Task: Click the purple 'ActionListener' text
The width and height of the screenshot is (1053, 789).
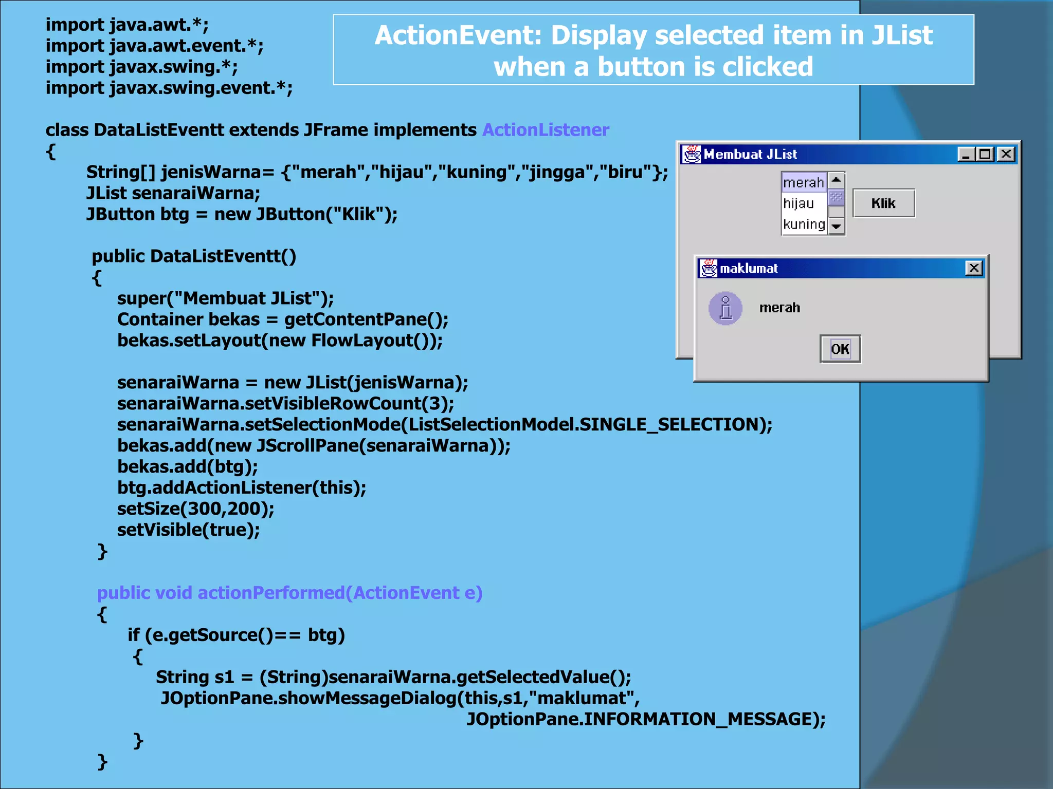Action: (546, 130)
